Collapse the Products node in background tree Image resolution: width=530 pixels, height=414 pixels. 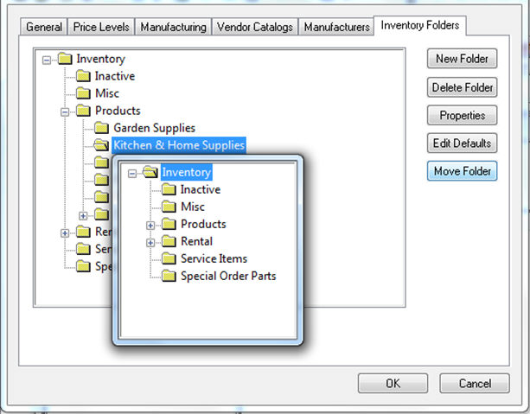pos(65,111)
